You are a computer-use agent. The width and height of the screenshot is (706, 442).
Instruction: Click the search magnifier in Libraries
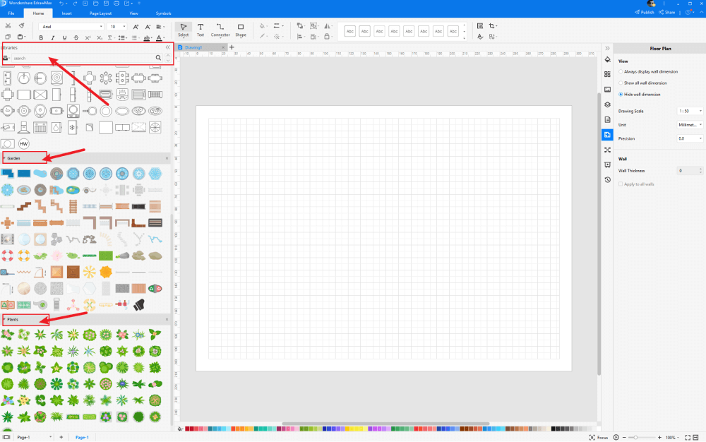click(158, 58)
